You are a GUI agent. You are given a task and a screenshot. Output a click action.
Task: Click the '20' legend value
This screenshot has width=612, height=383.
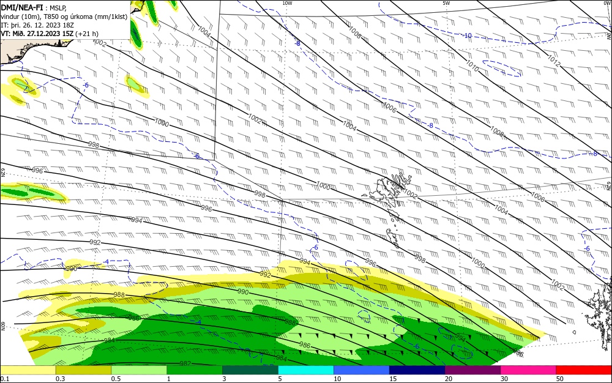[449, 379]
